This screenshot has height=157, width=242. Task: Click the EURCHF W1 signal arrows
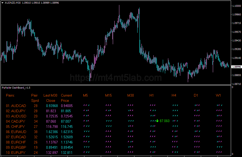coord(219,142)
